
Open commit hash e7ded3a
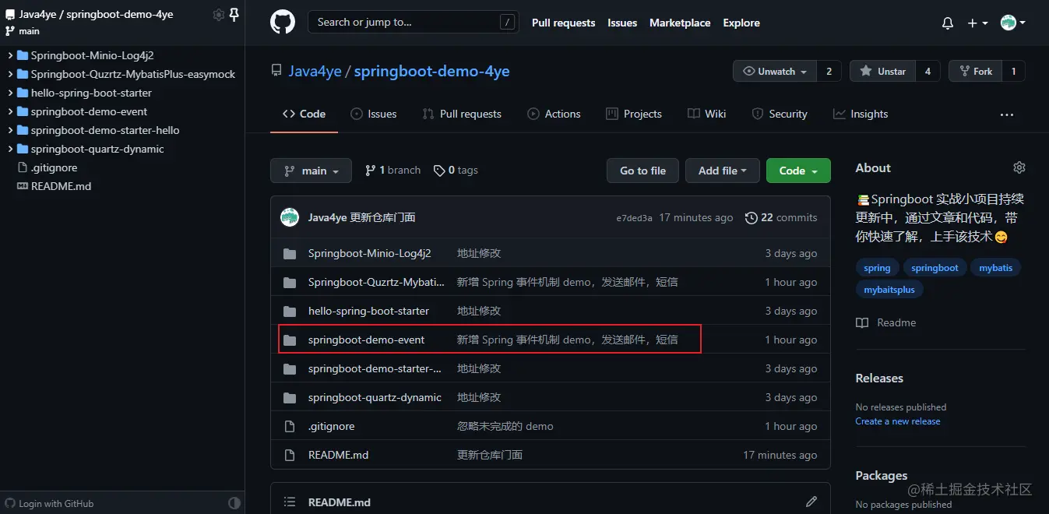tap(634, 218)
